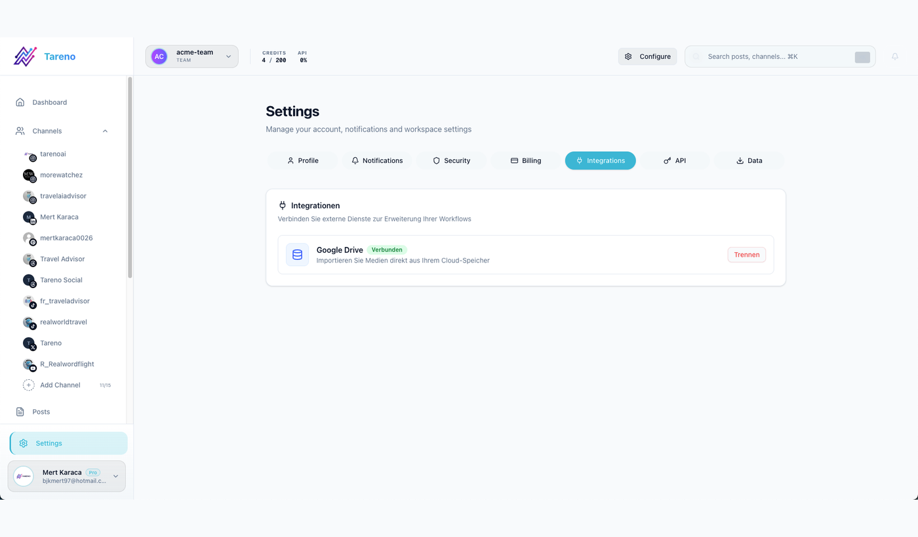918x537 pixels.
Task: Click the Tareno X channel avatar
Action: 30,343
